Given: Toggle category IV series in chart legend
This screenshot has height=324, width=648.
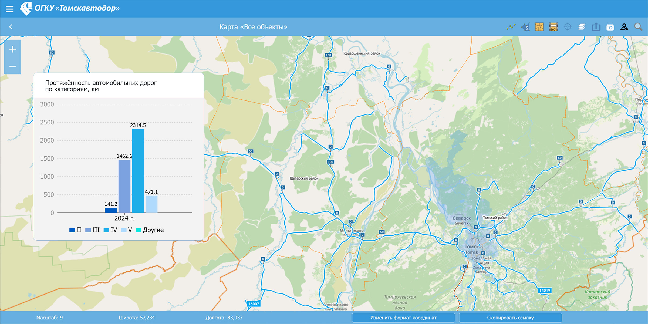Looking at the screenshot, I should pos(110,230).
